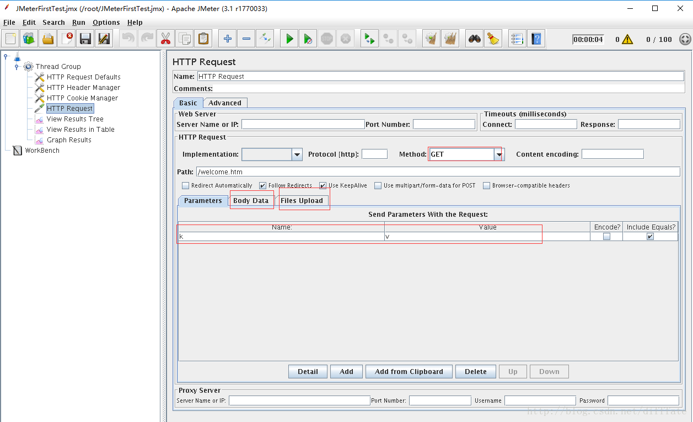Save the test plan with the floppy disk icon
This screenshot has width=693, height=422.
point(85,39)
